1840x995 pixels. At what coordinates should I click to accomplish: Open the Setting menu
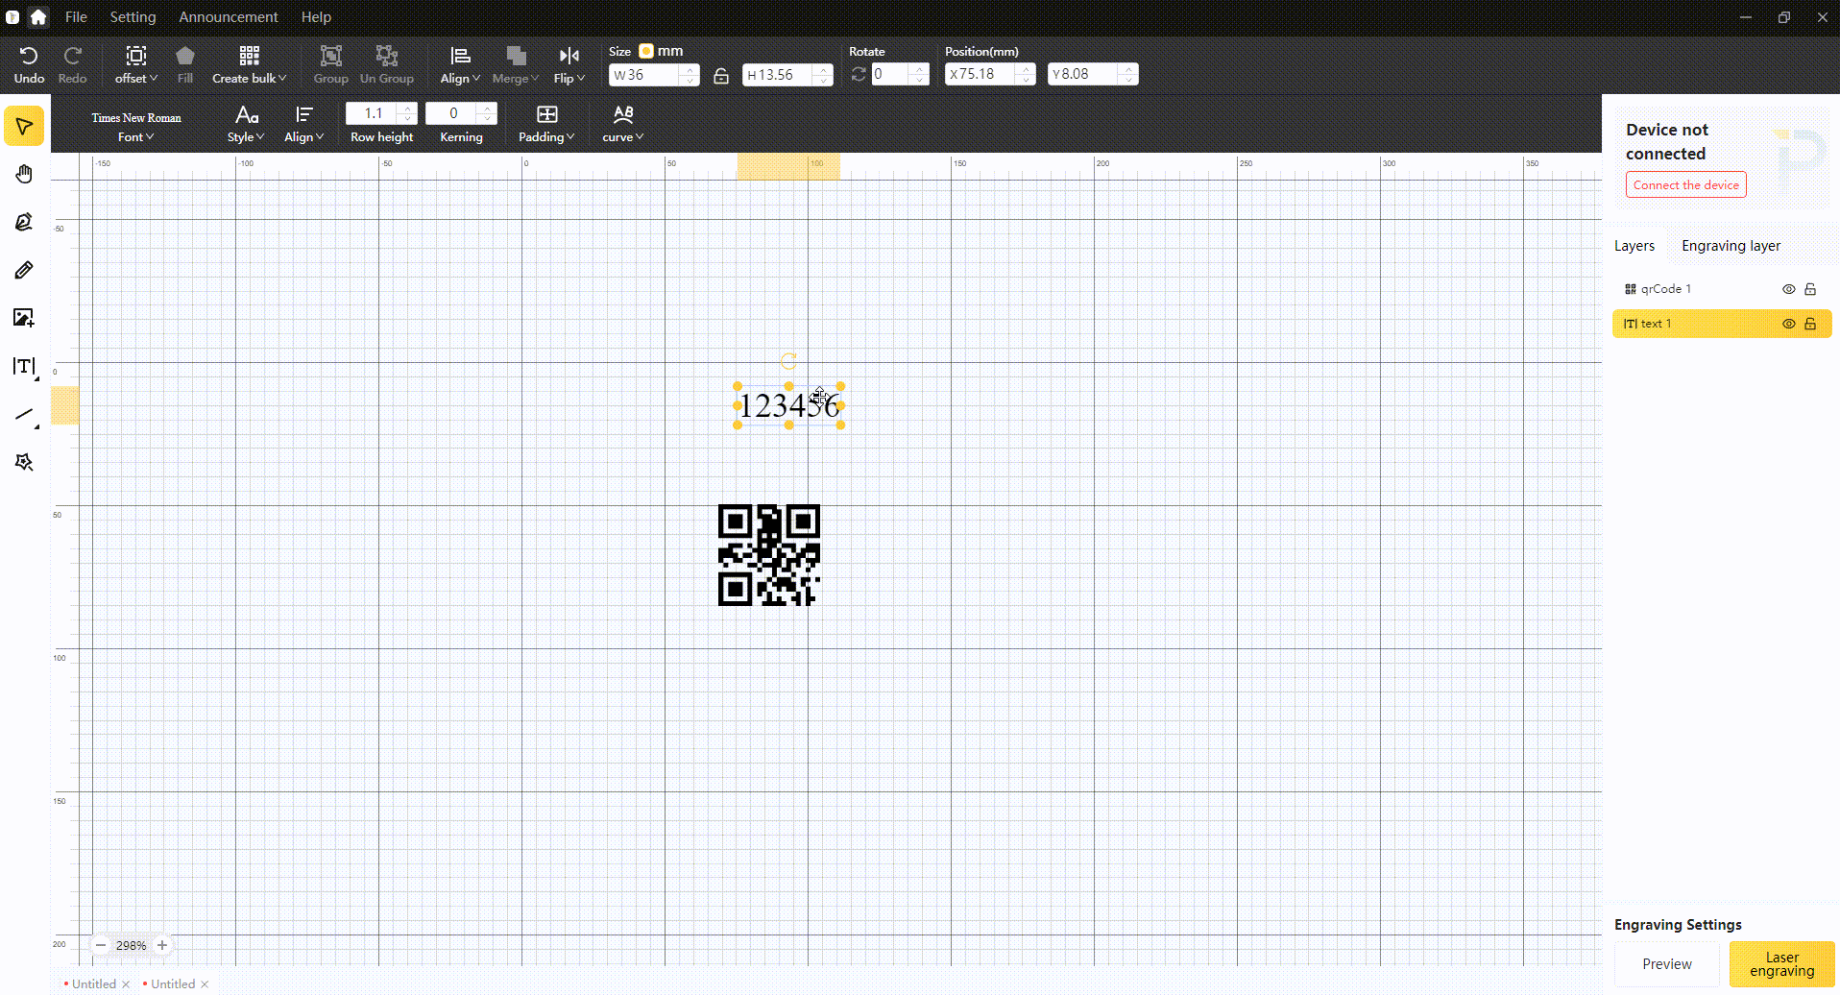133,16
